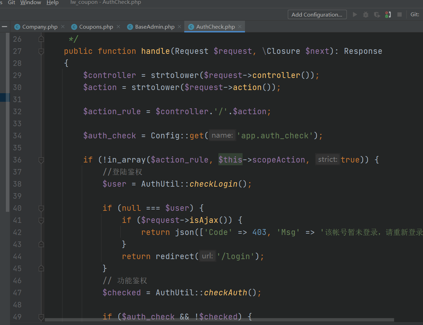
Task: Fold the auth_check if block at line 49
Action: pos(41,317)
